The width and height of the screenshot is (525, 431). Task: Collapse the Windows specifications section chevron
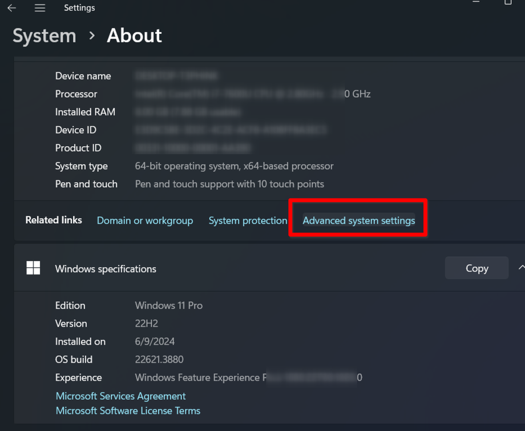pyautogui.click(x=520, y=268)
